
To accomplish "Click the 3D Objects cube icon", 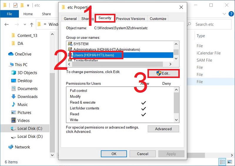I will 13,73.
